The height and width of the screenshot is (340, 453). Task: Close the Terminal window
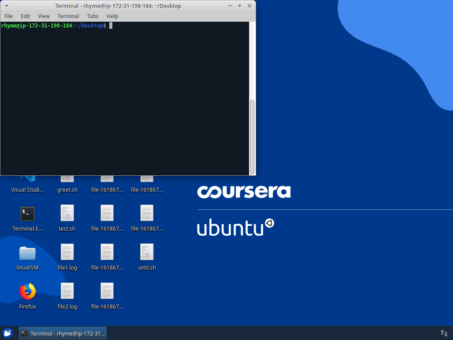[x=250, y=6]
